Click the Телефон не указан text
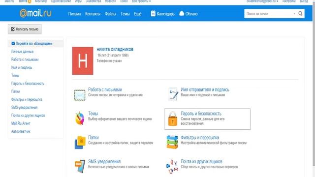The height and width of the screenshot is (177, 315). (x=109, y=61)
